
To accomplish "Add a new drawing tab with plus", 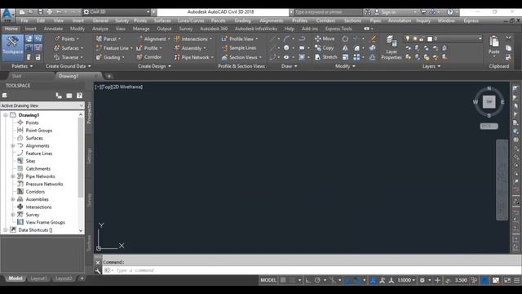I will pyautogui.click(x=109, y=76).
